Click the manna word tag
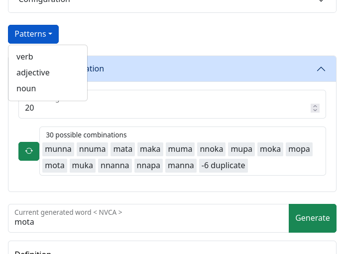 tap(181, 166)
